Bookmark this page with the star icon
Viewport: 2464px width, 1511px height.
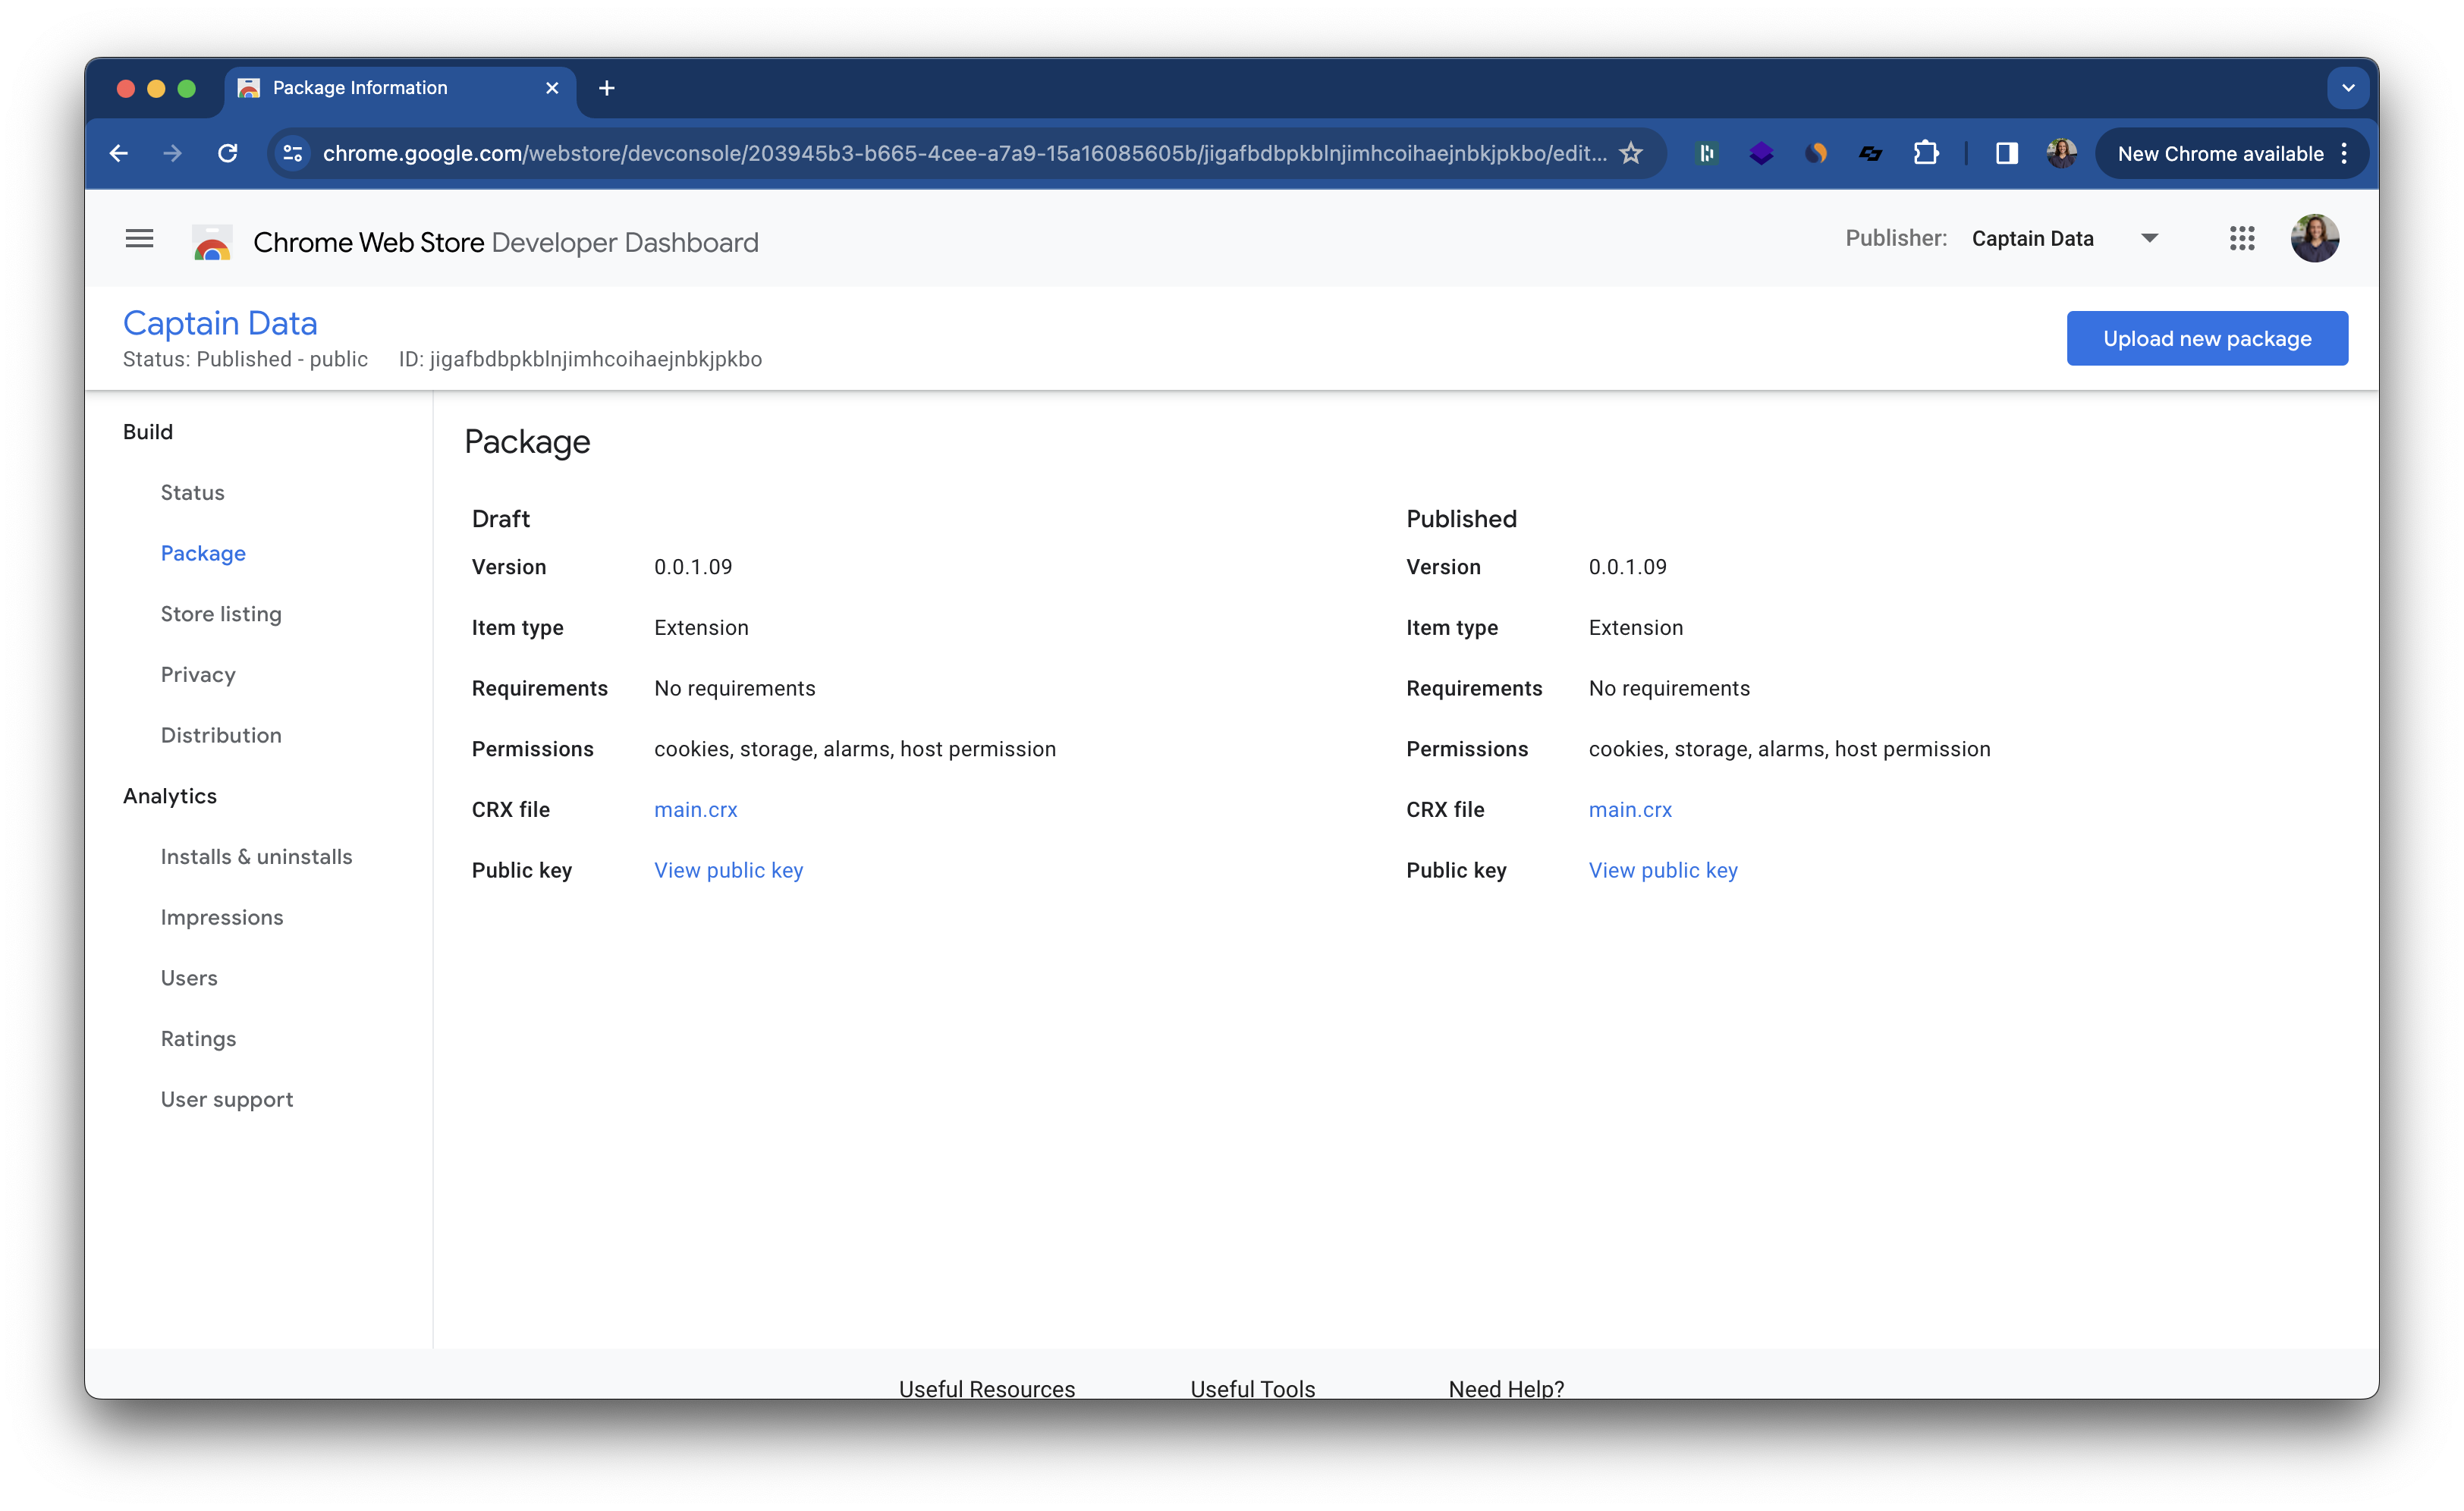1631,153
